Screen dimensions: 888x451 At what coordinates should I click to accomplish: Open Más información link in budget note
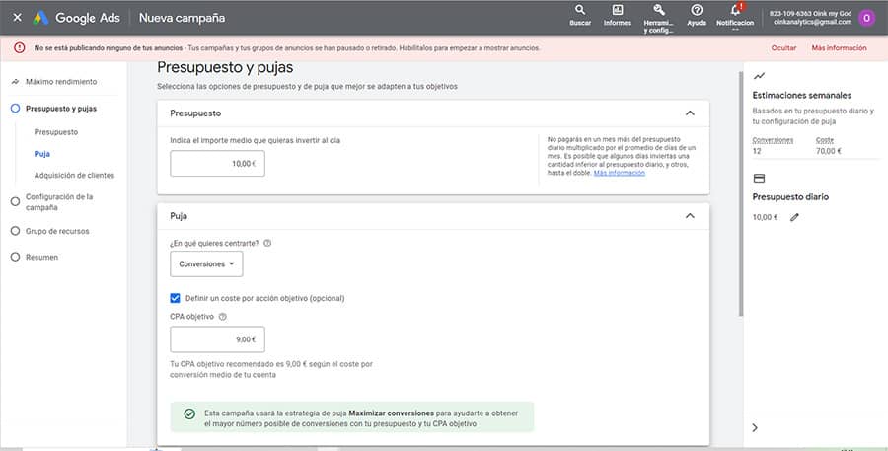click(x=619, y=173)
